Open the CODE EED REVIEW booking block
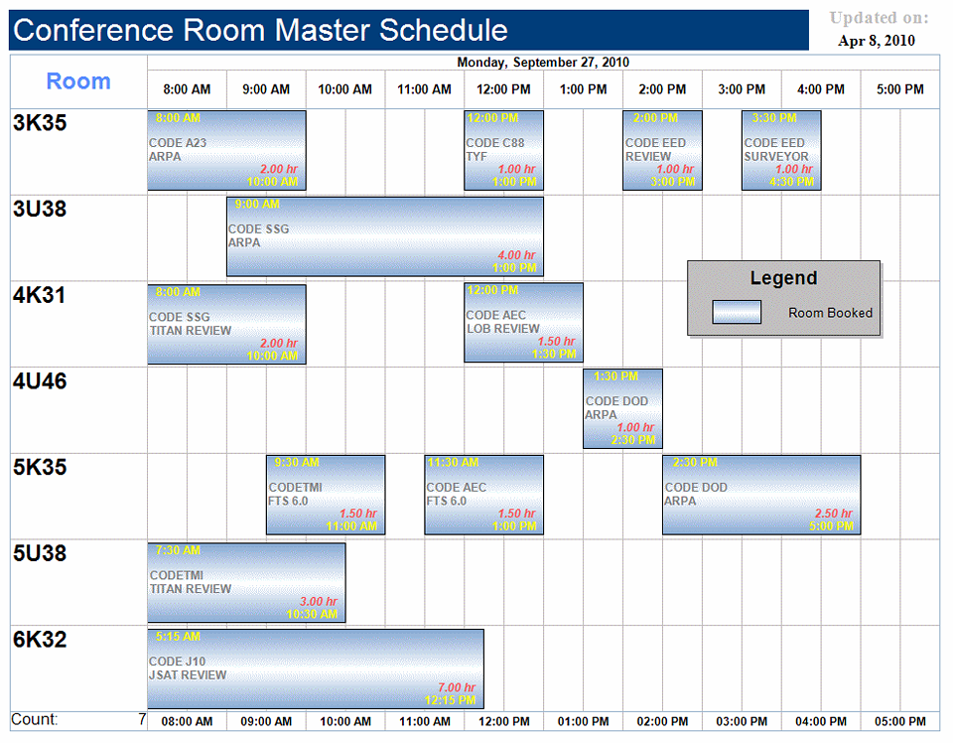 pos(662,150)
